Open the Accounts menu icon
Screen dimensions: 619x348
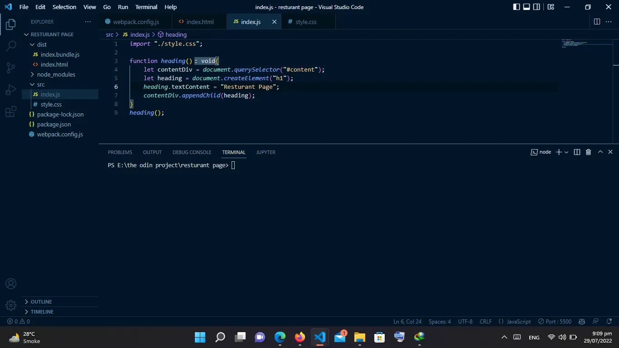[11, 284]
